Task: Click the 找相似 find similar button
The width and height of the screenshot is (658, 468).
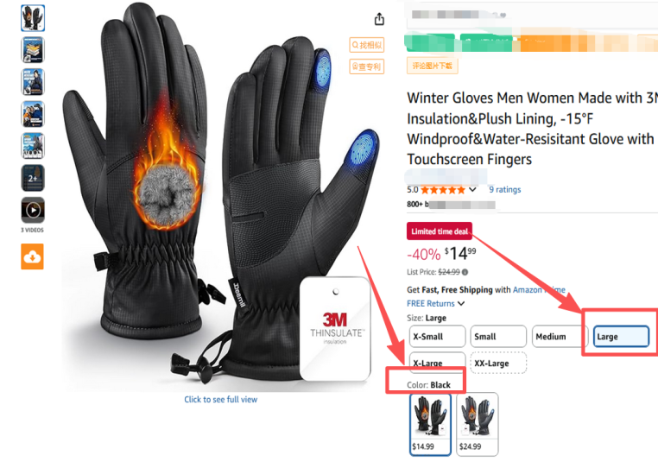Action: pyautogui.click(x=367, y=45)
